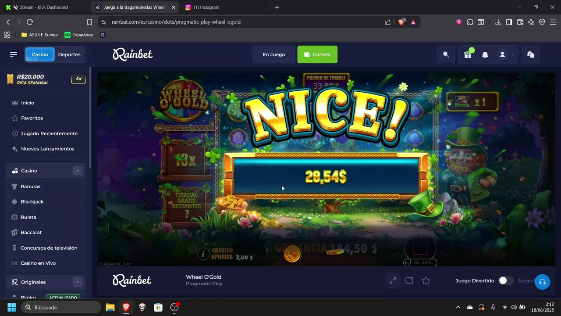Open the site search magnifier
This screenshot has height=316, width=561.
point(446,54)
